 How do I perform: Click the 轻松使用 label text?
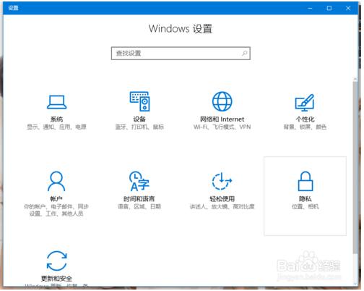(x=222, y=199)
